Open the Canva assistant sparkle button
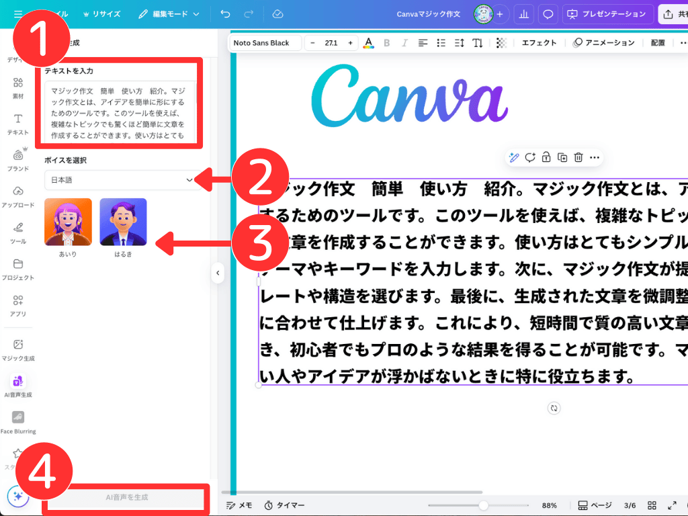The height and width of the screenshot is (516, 688). [18, 497]
